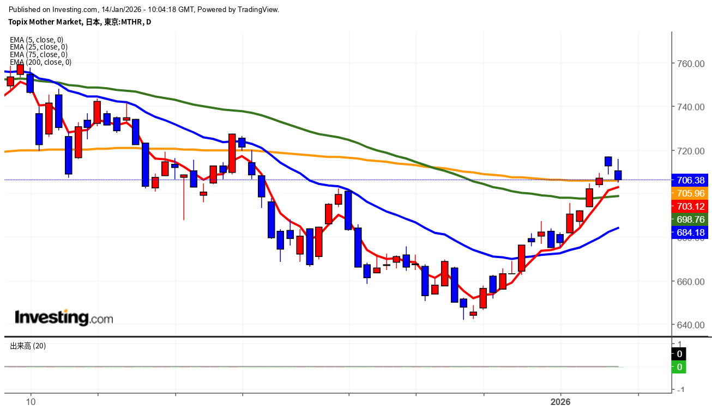Click the published on Investing.com header text
The width and height of the screenshot is (712, 411).
[144, 9]
